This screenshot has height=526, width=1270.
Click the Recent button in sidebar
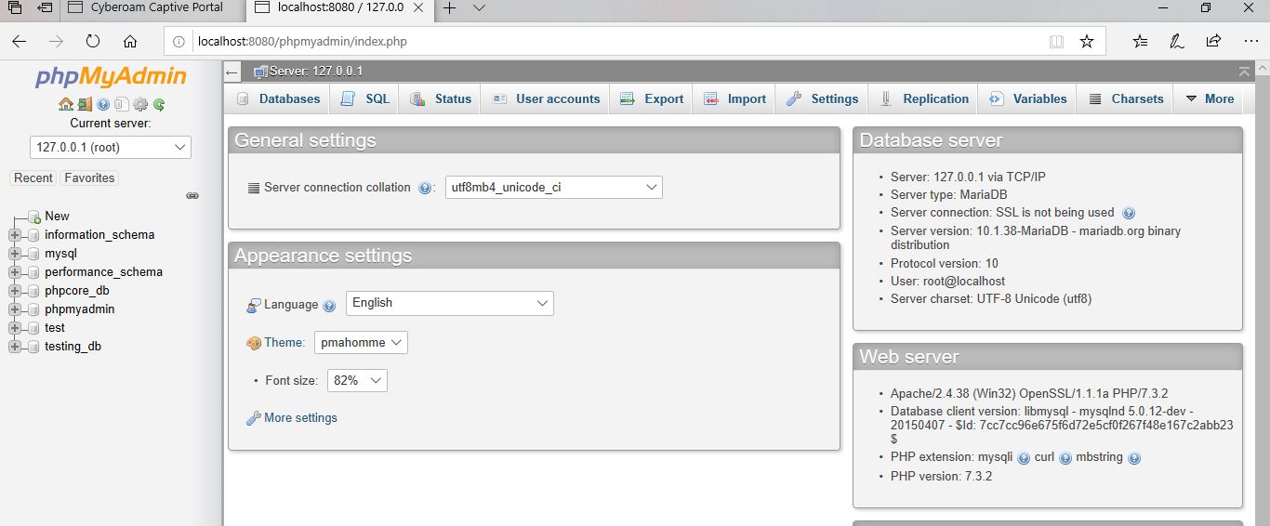click(33, 178)
